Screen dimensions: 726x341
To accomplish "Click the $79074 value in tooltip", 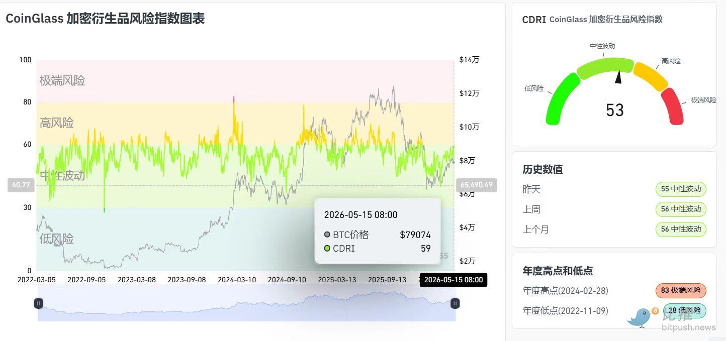I will [415, 235].
